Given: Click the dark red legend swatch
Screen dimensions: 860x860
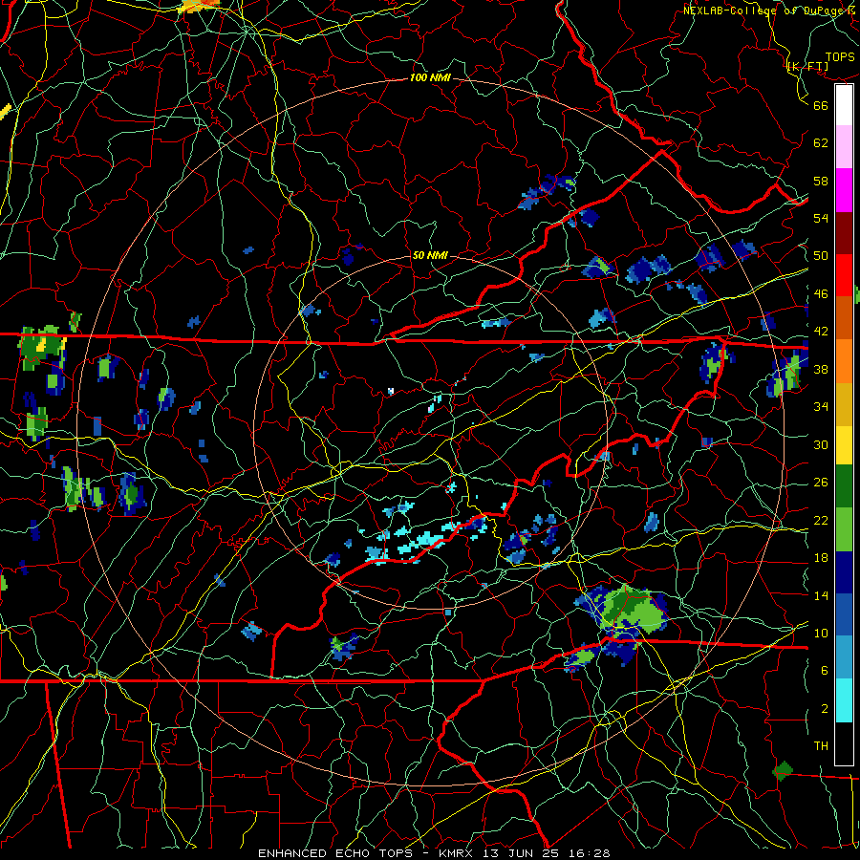Looking at the screenshot, I should click(844, 233).
